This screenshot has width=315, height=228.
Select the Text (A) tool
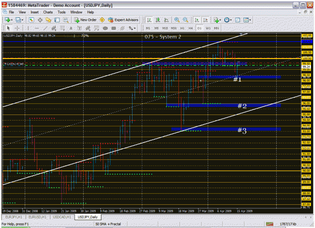[x=71, y=28]
